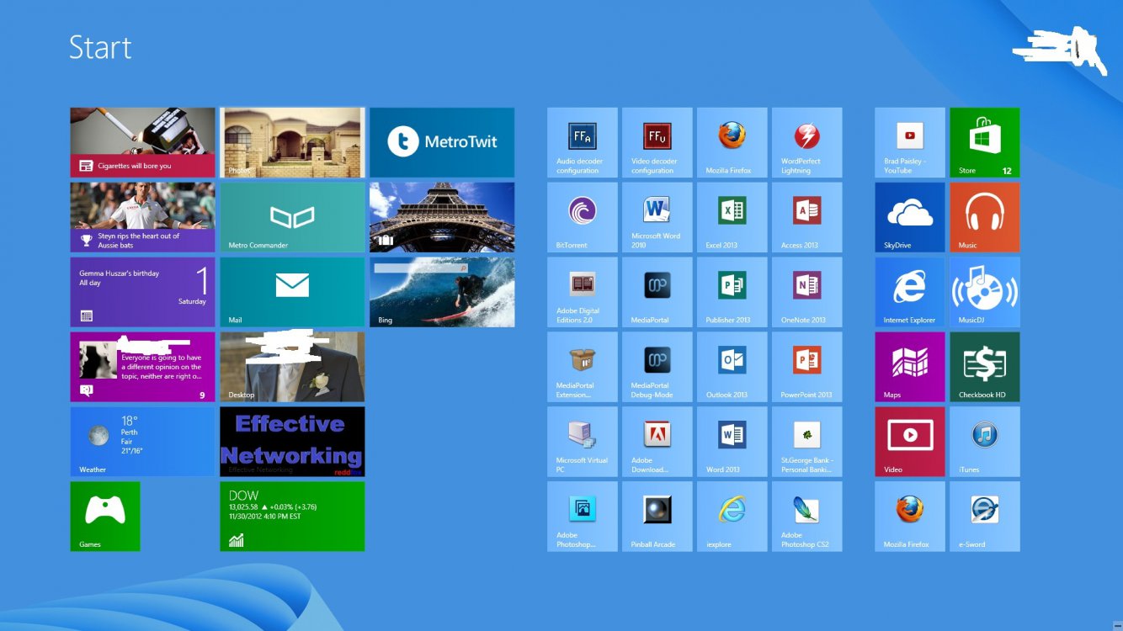Launch Access 2013
This screenshot has height=631, width=1123.
tap(806, 217)
